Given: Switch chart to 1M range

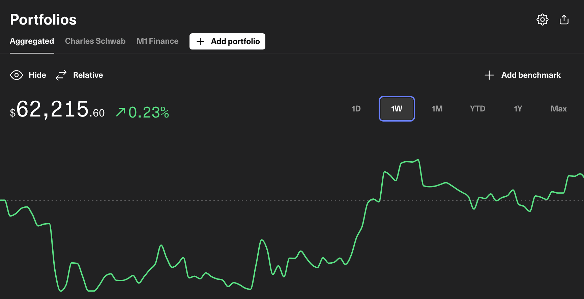Looking at the screenshot, I should click(437, 109).
